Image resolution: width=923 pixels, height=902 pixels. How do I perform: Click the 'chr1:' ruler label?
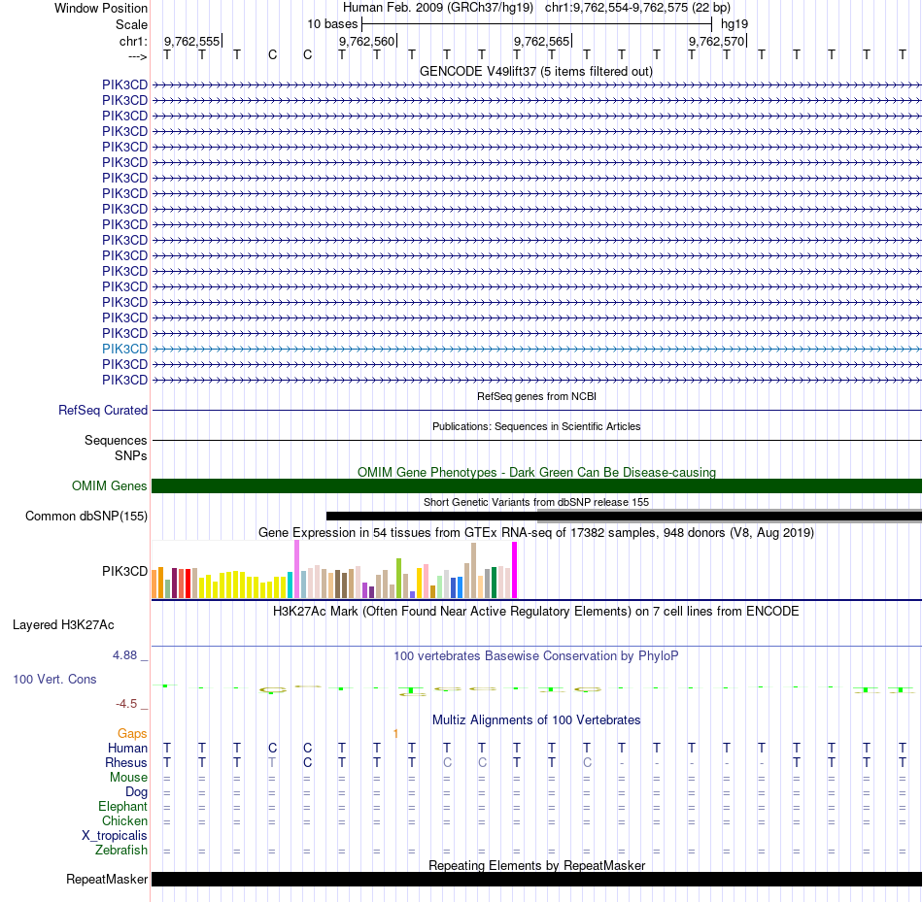(x=133, y=41)
